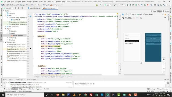Open the Logcat tool window

[x=23, y=89]
